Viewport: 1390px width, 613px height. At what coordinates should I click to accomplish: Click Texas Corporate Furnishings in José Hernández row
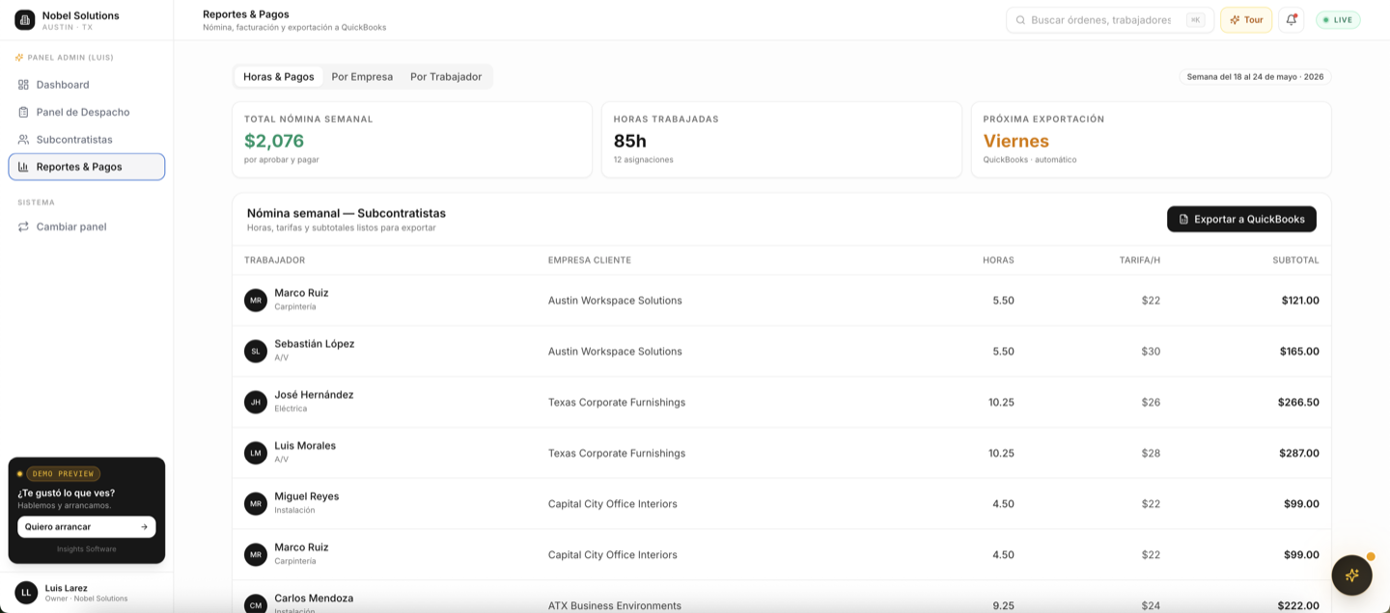click(617, 402)
